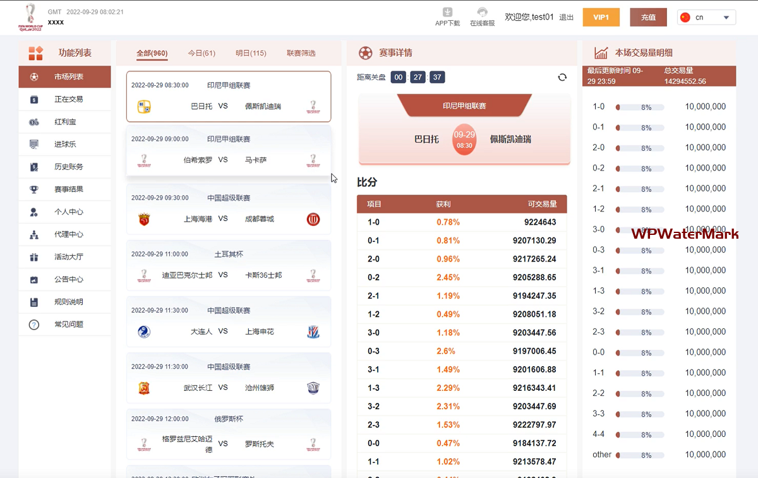Open the cn language dropdown
The image size is (758, 478).
(706, 18)
